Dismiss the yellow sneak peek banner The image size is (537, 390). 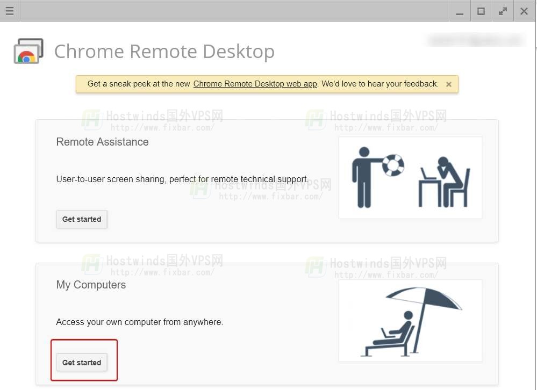(x=449, y=84)
